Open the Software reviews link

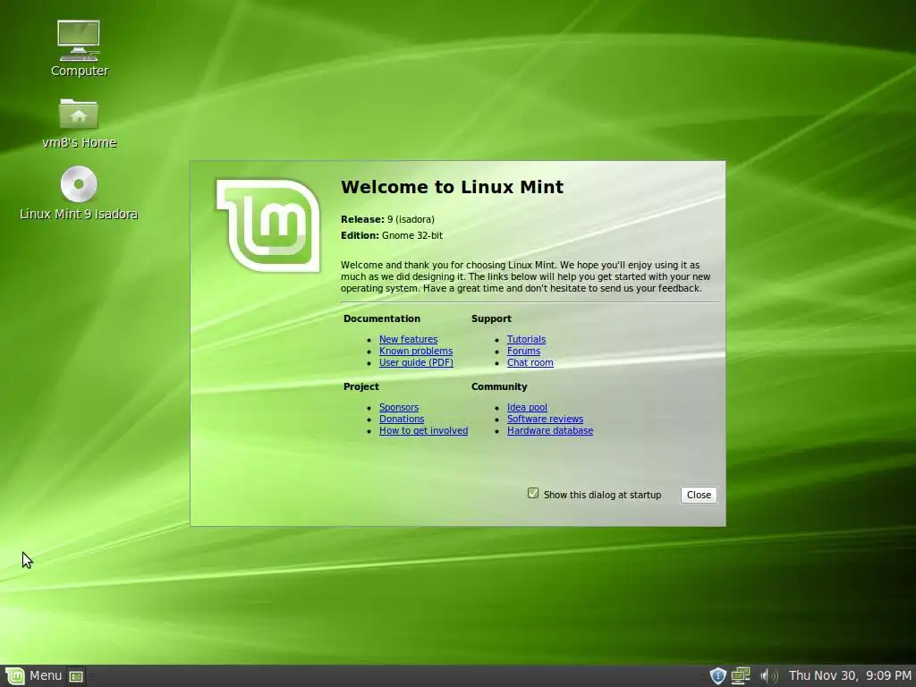[x=545, y=419]
